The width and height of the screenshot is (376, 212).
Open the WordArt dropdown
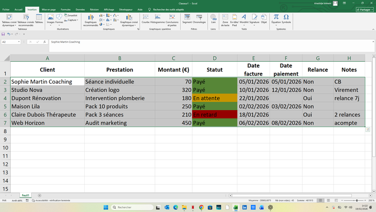[244, 25]
